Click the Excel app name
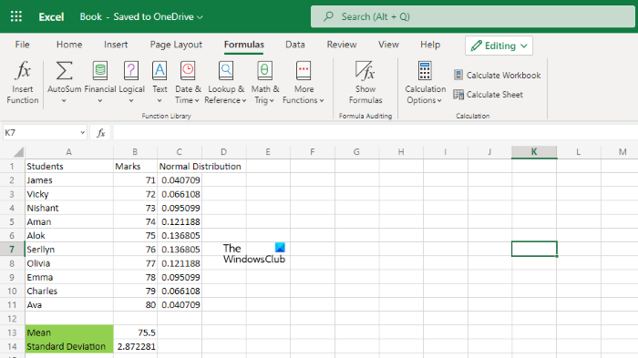The width and height of the screenshot is (638, 358). [51, 16]
